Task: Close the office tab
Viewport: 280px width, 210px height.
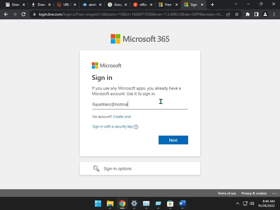Action: (151, 5)
